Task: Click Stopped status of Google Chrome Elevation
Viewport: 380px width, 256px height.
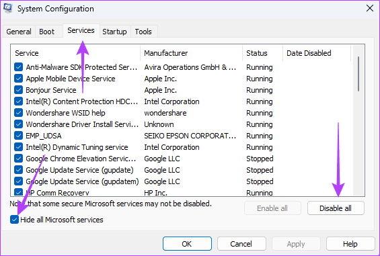Action: [x=260, y=159]
